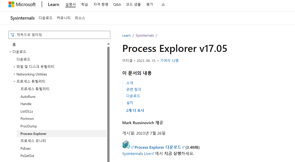Click the external link icon before Process Explorer 다운로드
The height and width of the screenshot is (162, 295).
coord(132,147)
